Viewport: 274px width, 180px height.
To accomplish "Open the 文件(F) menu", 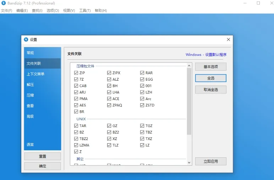I will click(7, 11).
